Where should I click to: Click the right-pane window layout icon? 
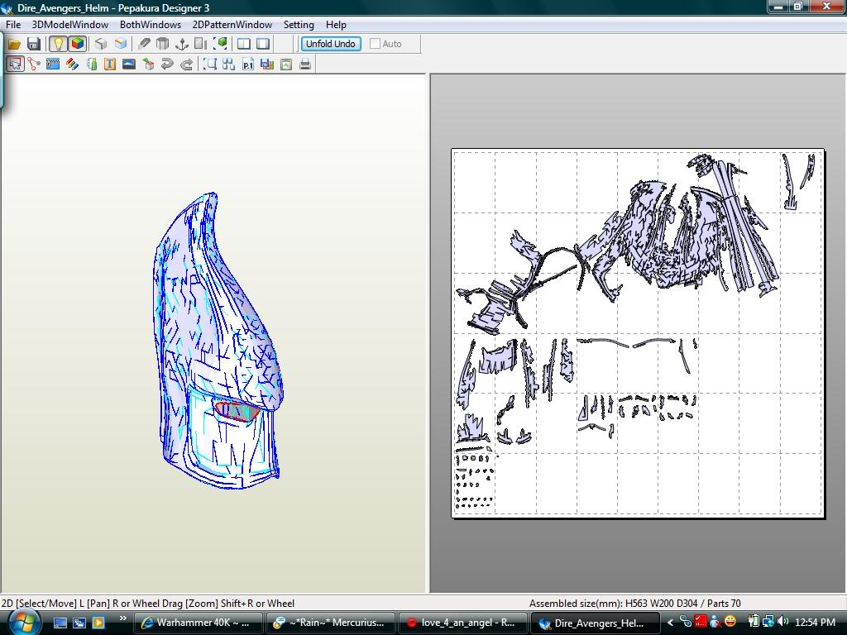[x=263, y=44]
